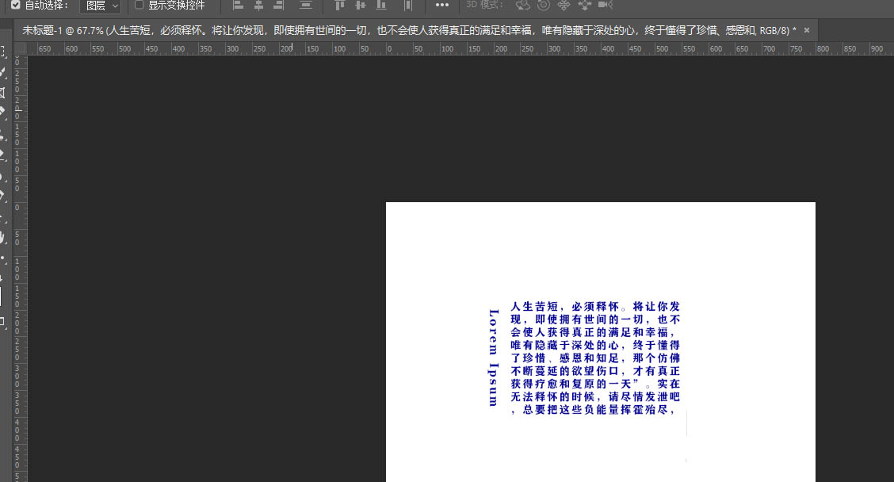Toggle the 自动选择 auto-select checkbox
This screenshot has width=894, height=482.
click(x=15, y=5)
